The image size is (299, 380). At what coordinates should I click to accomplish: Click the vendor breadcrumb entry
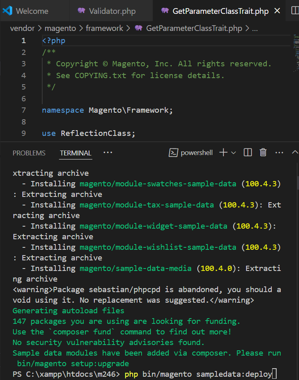pos(22,28)
